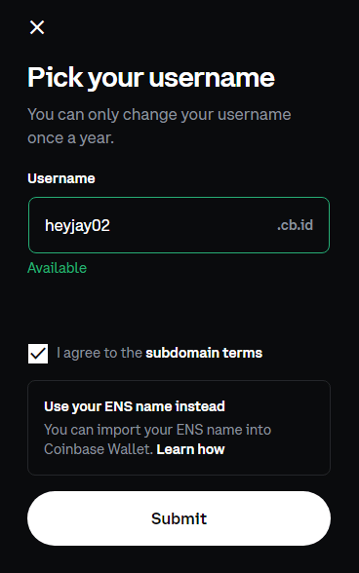Select the ENS name import info card

[x=179, y=428]
